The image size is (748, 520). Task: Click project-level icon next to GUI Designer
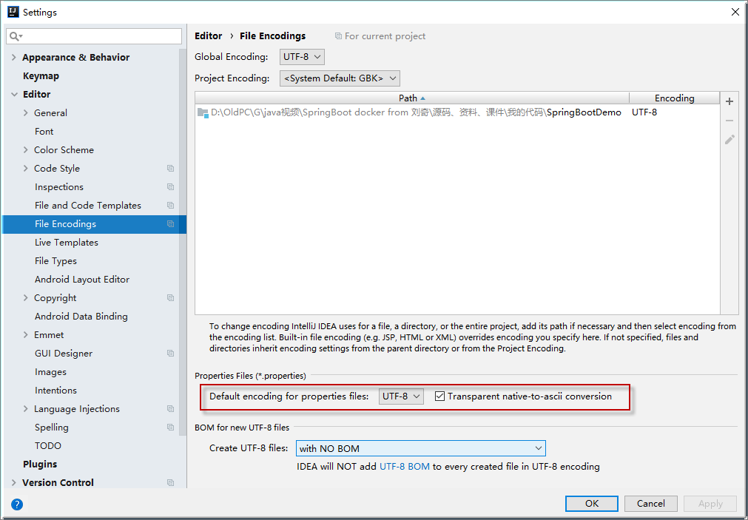point(170,353)
